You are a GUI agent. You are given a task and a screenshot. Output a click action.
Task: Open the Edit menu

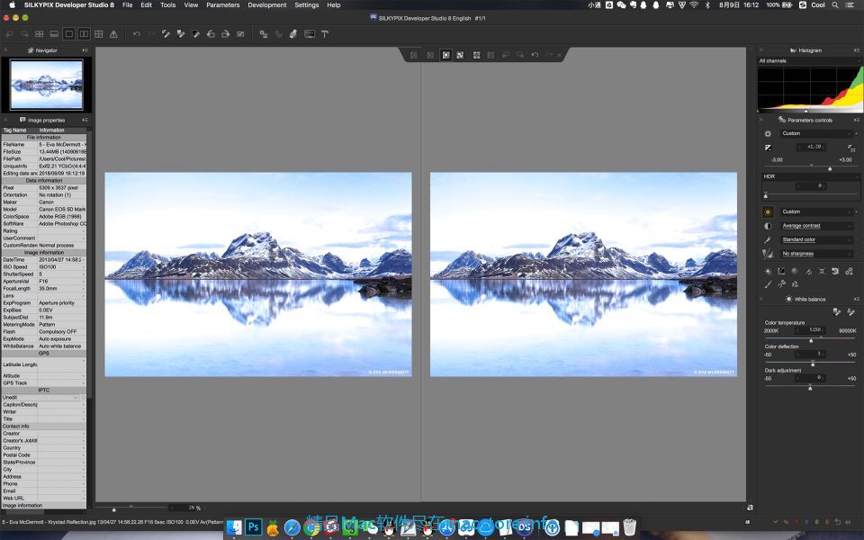[146, 5]
